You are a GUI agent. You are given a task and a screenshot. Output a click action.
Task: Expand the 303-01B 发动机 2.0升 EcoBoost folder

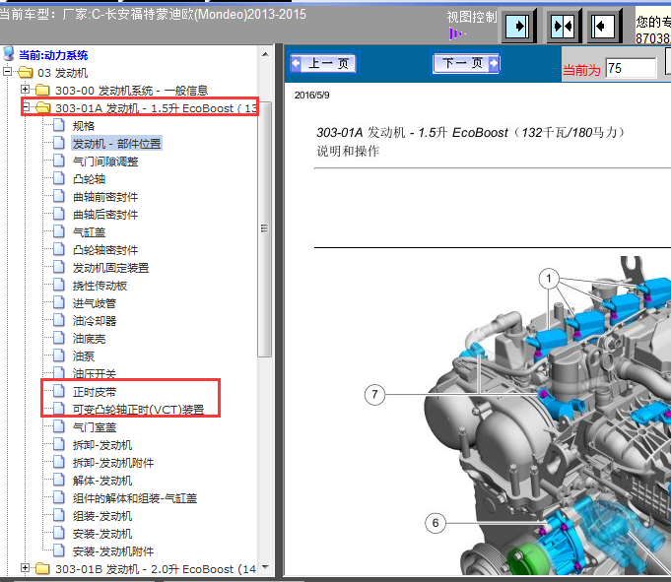(25, 568)
